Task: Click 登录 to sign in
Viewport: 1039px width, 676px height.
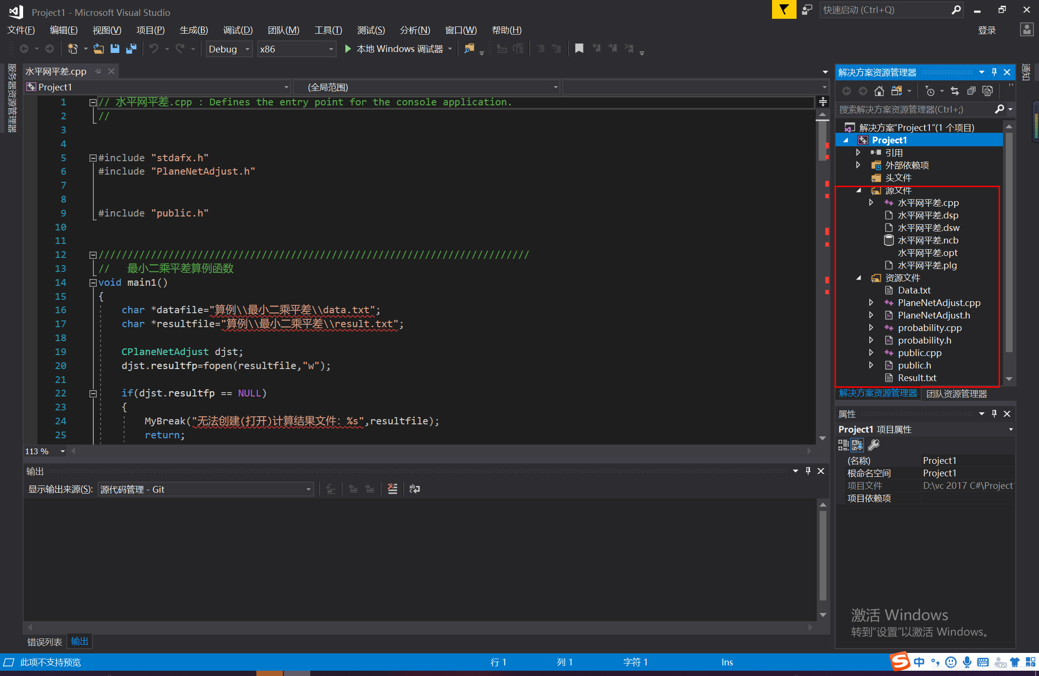Action: tap(987, 30)
